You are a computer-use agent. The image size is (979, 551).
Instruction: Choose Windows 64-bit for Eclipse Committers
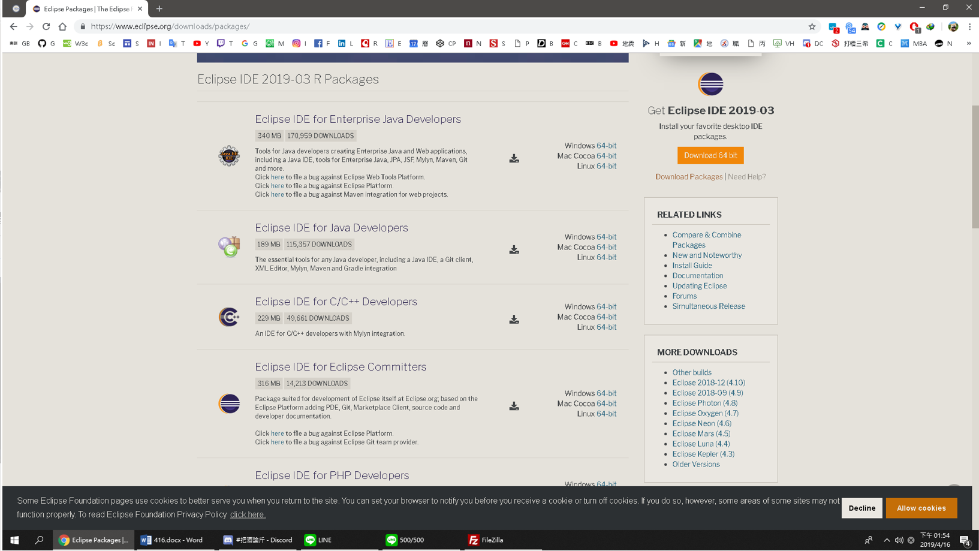(606, 393)
